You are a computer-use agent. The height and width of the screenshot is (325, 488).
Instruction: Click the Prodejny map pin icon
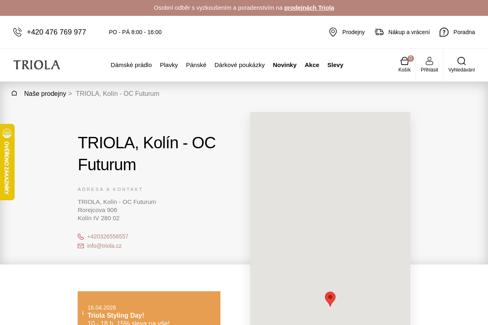[x=333, y=32]
